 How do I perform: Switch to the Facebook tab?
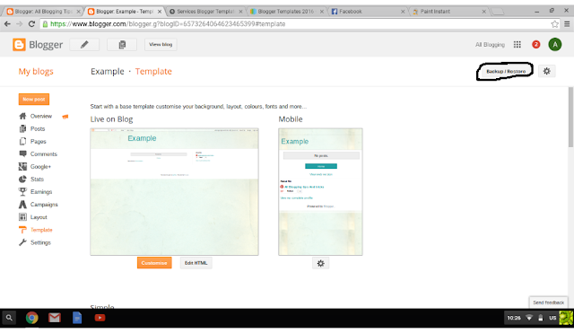[x=368, y=12]
